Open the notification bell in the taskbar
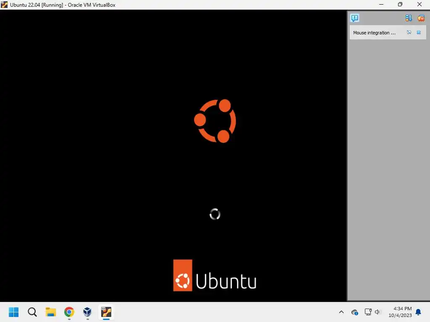The height and width of the screenshot is (322, 430). pyautogui.click(x=419, y=312)
